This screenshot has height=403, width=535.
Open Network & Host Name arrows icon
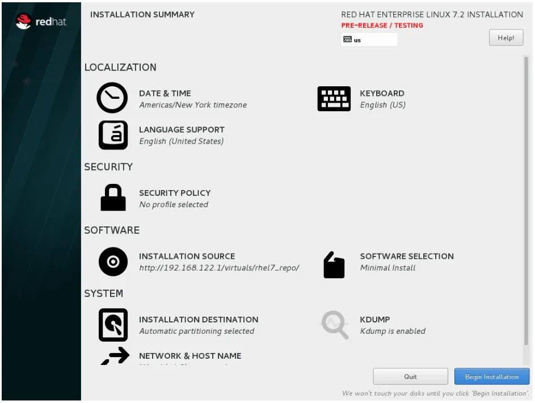coord(115,356)
